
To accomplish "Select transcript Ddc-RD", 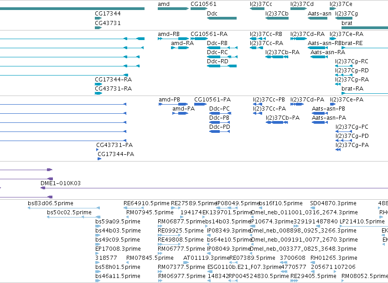I will [218, 61].
